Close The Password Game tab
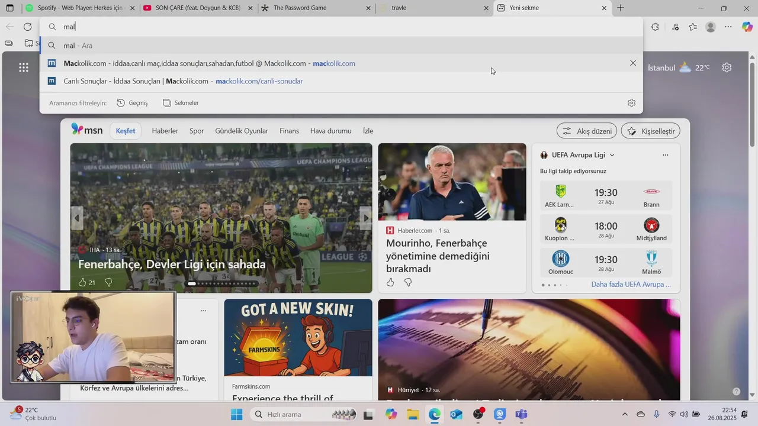 (368, 8)
